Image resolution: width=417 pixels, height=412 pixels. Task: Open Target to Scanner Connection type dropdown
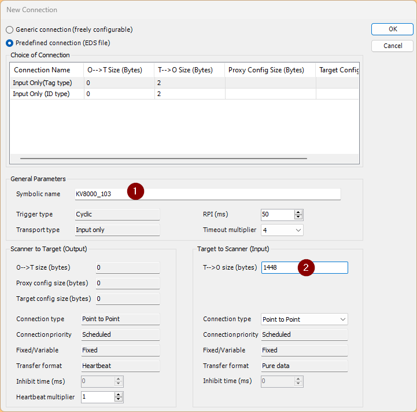pyautogui.click(x=343, y=319)
